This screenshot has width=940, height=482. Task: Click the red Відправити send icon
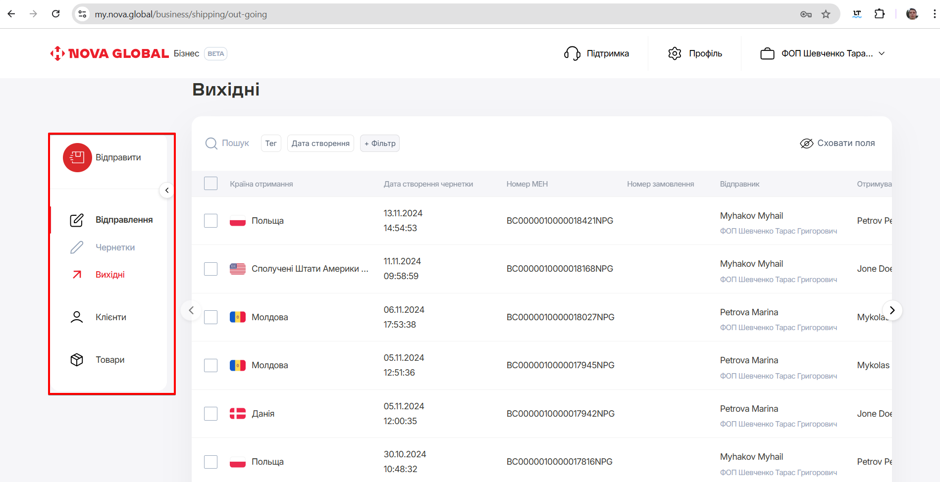point(77,157)
